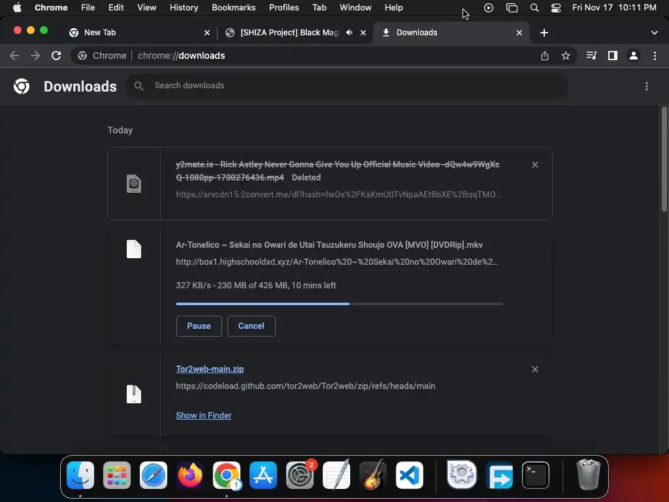Image resolution: width=669 pixels, height=502 pixels.
Task: Open the Bookmarks menu
Action: tap(233, 7)
